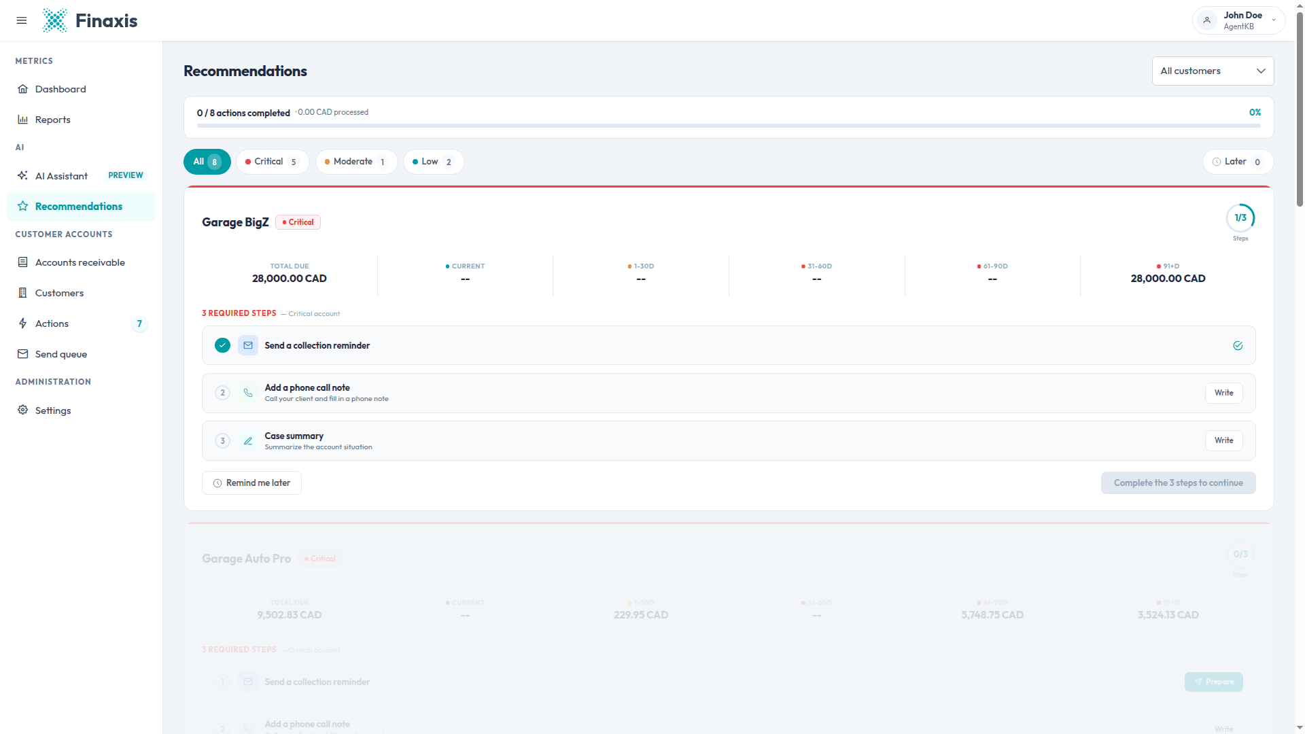Click the pencil icon on Case summary step
1305x734 pixels.
pos(248,440)
